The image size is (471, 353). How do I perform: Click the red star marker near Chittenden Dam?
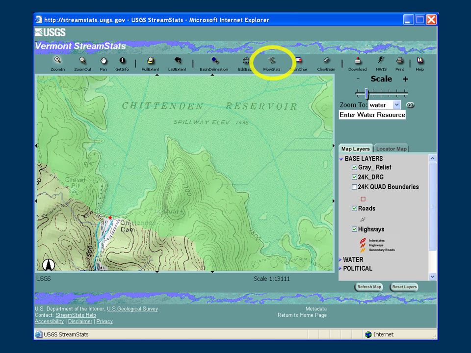110,218
